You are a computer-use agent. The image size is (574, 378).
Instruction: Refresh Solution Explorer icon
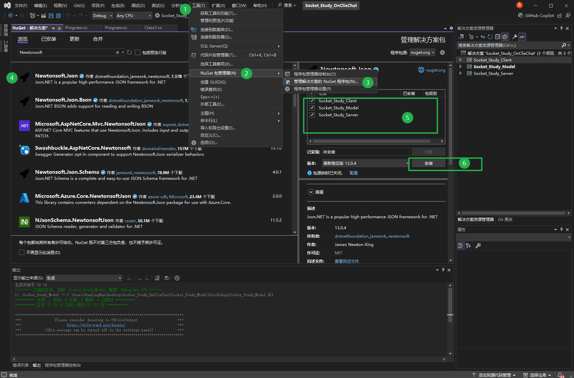(x=490, y=37)
